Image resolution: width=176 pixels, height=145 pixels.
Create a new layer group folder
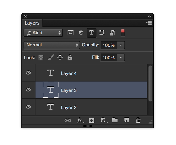115,120
